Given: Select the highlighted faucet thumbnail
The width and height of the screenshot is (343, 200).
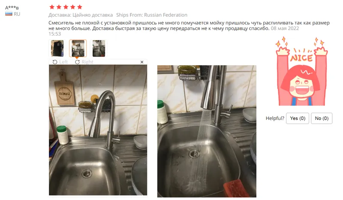Looking at the screenshot, I should click(78, 48).
